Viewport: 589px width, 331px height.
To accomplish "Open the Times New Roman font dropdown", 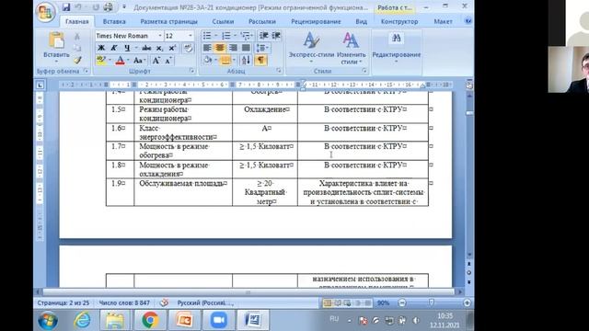I will (x=159, y=36).
